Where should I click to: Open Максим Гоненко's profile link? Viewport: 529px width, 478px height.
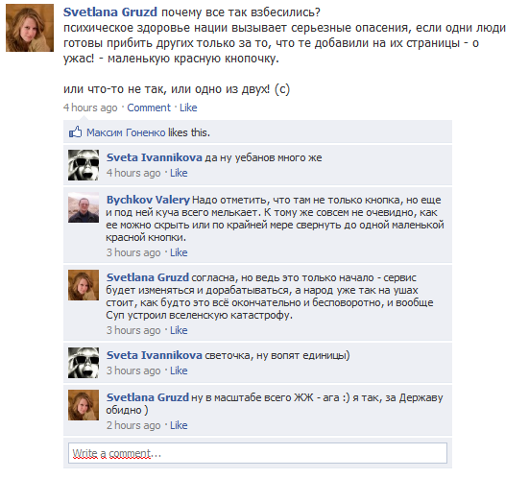tap(126, 132)
